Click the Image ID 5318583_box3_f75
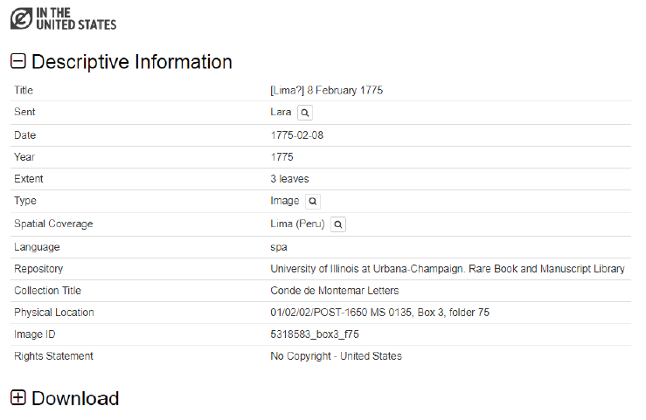The height and width of the screenshot is (420, 646). point(315,334)
